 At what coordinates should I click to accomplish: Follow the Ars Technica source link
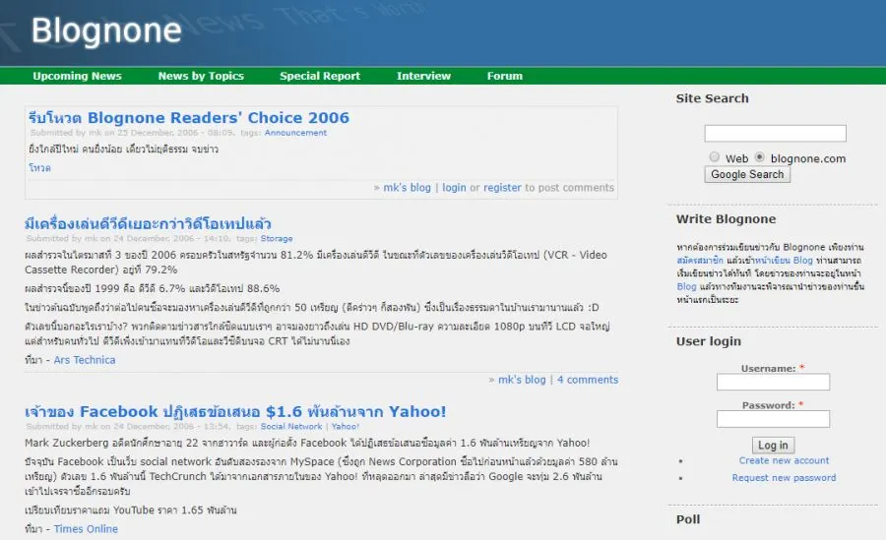point(85,360)
